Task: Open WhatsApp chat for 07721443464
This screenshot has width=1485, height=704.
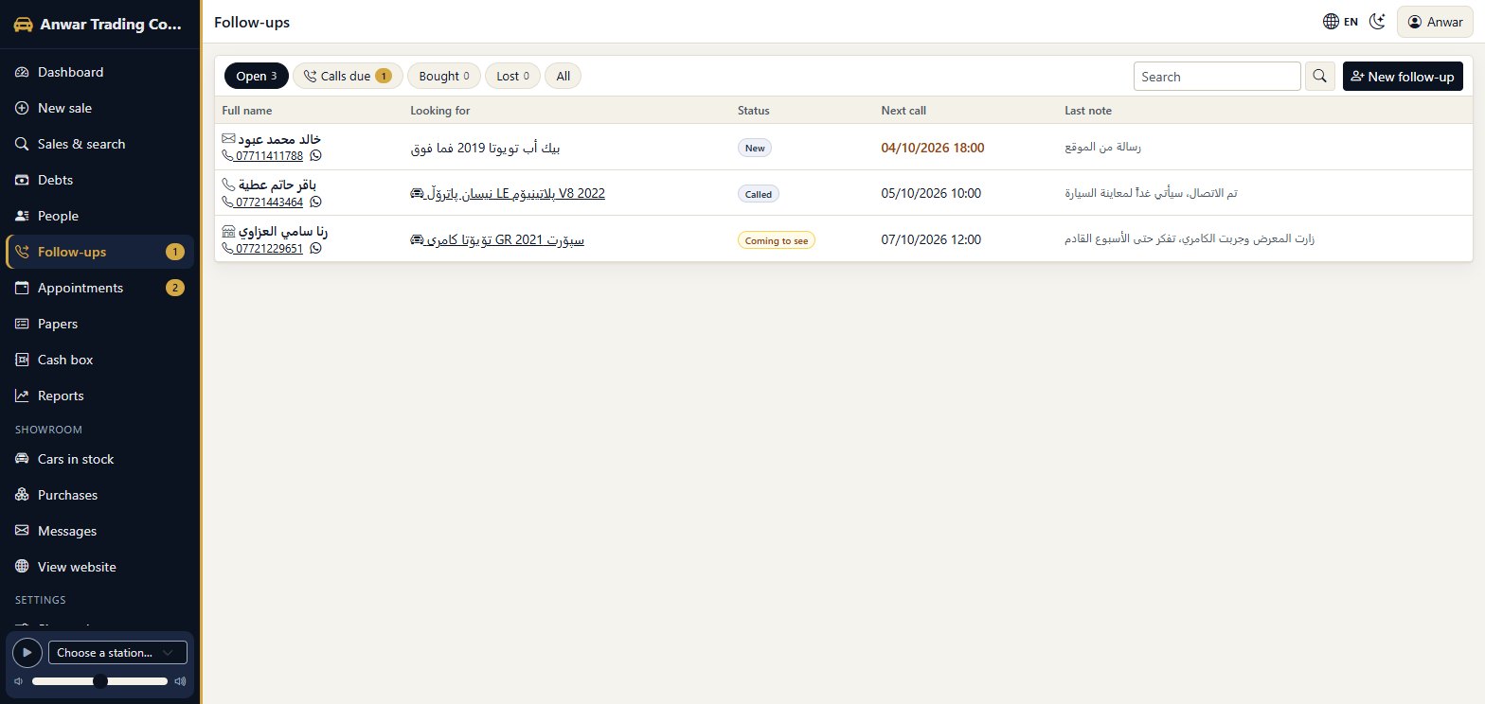Action: [315, 202]
